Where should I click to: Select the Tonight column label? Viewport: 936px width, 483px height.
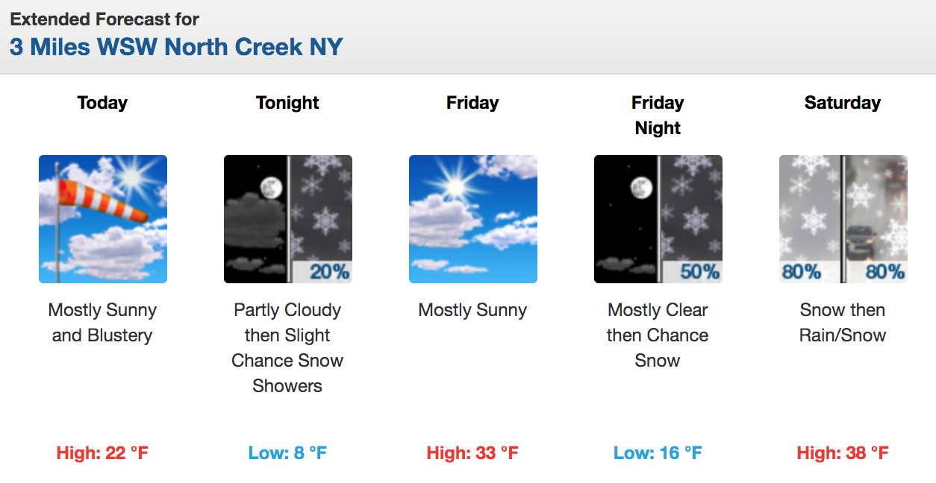tap(287, 103)
